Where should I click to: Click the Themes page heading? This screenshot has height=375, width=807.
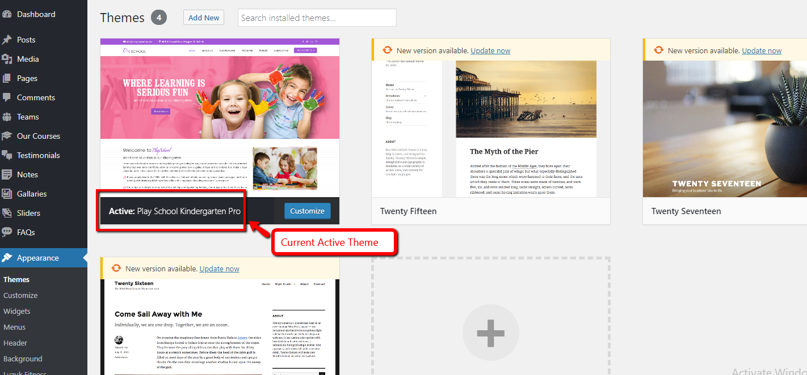[x=122, y=18]
